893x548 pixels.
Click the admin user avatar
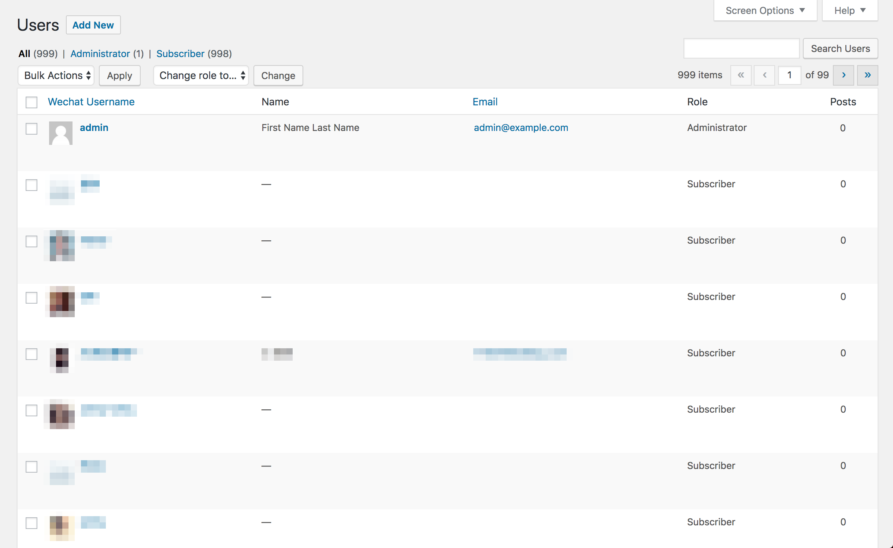pos(61,133)
